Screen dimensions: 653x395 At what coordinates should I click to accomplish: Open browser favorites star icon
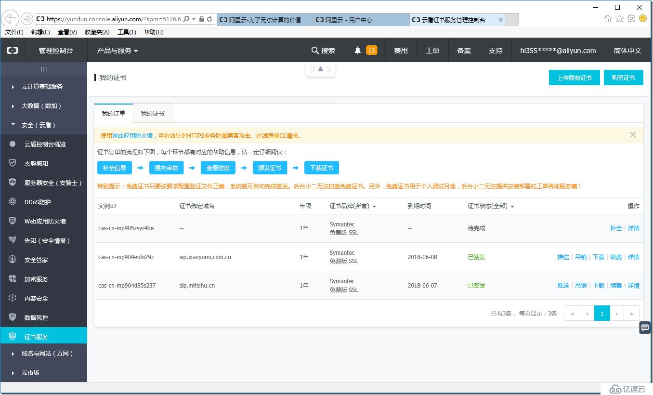[x=619, y=19]
